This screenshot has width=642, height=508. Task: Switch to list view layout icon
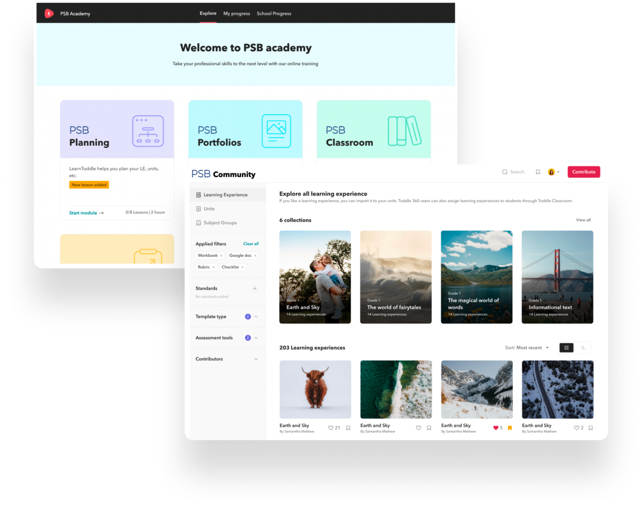point(582,348)
